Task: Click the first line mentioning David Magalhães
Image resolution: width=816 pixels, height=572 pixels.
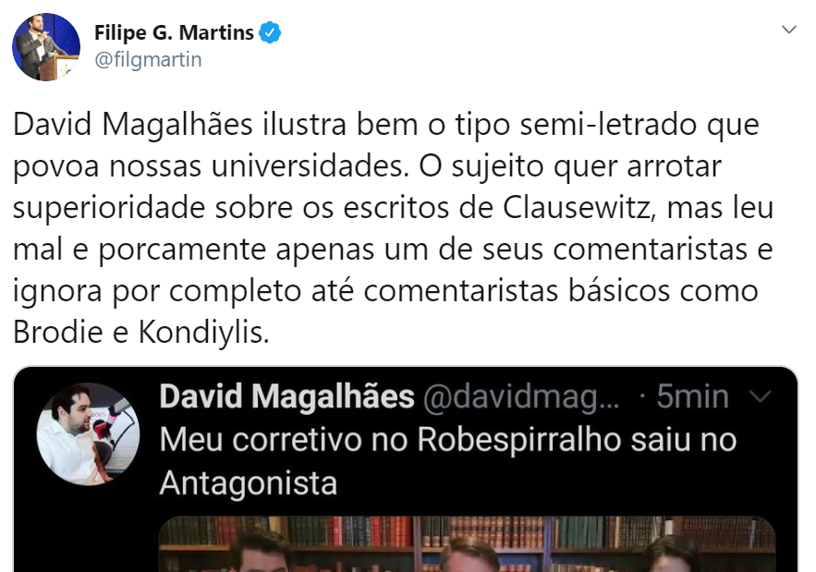Action: click(385, 125)
